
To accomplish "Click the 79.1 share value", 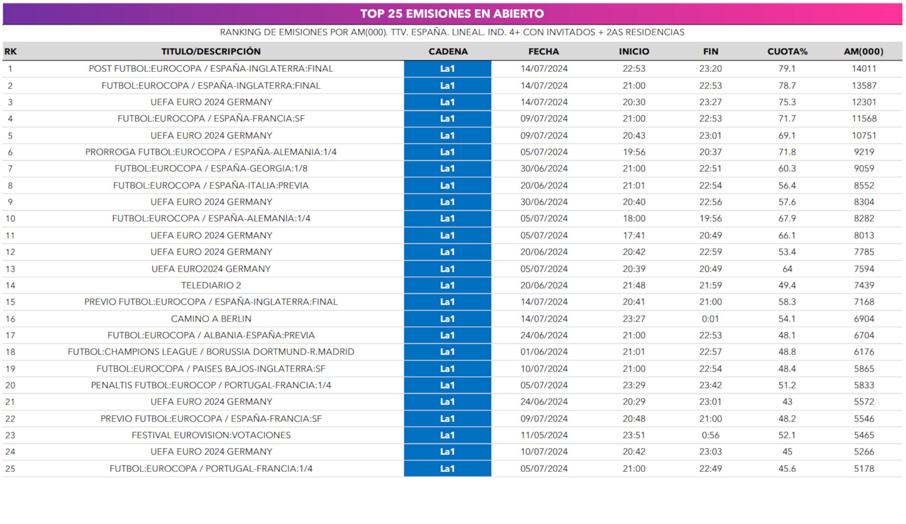I will [x=787, y=69].
